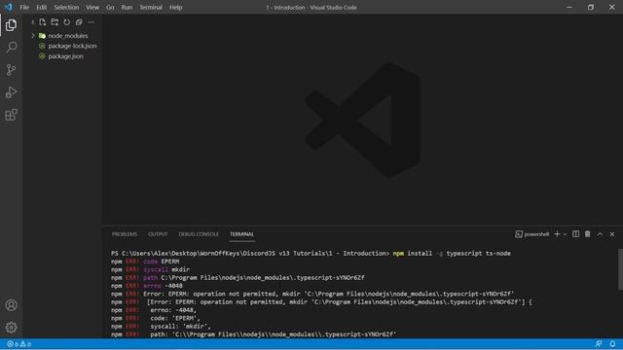The height and width of the screenshot is (350, 623).
Task: Select the powershell terminal label
Action: pyautogui.click(x=532, y=234)
